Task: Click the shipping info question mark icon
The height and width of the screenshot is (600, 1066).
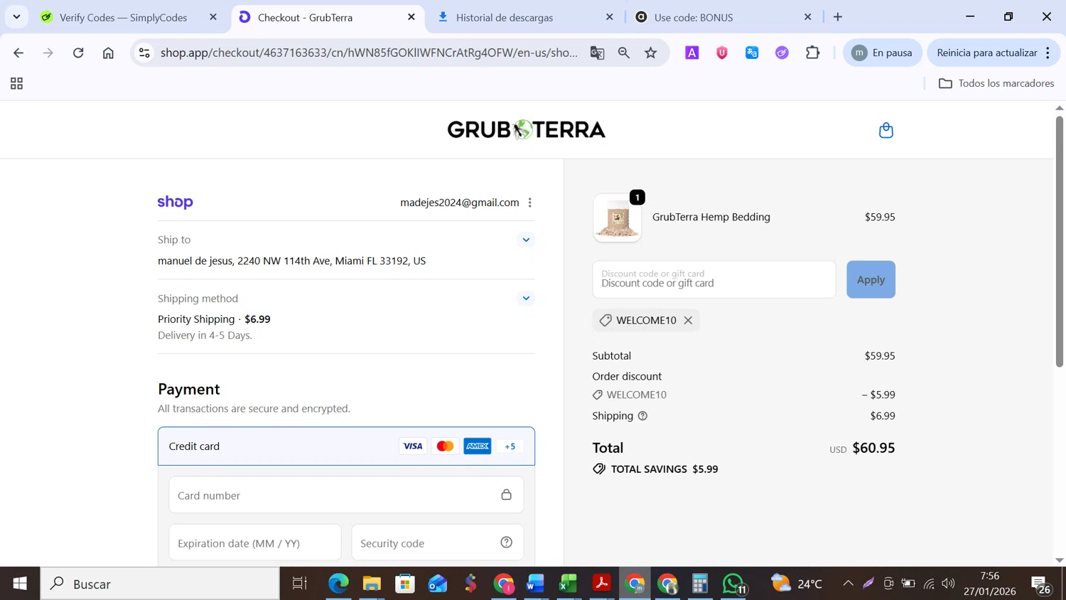Action: pos(642,416)
